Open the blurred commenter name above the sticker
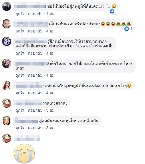145x164 pixels. pos(27,138)
